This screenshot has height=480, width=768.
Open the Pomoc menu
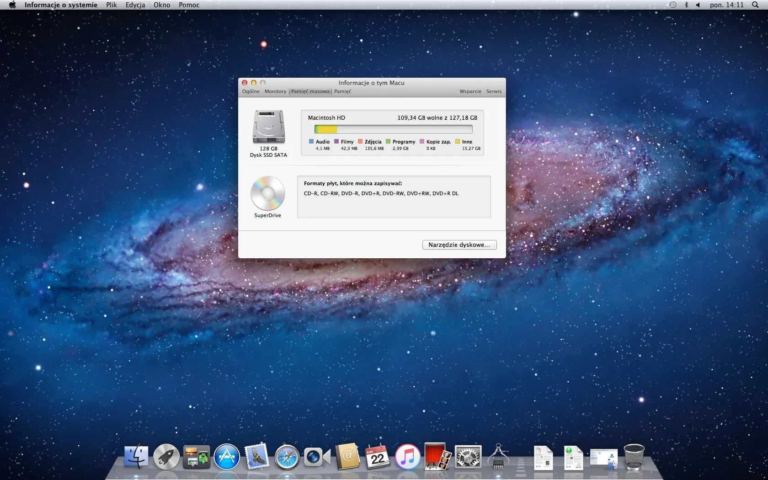point(189,5)
